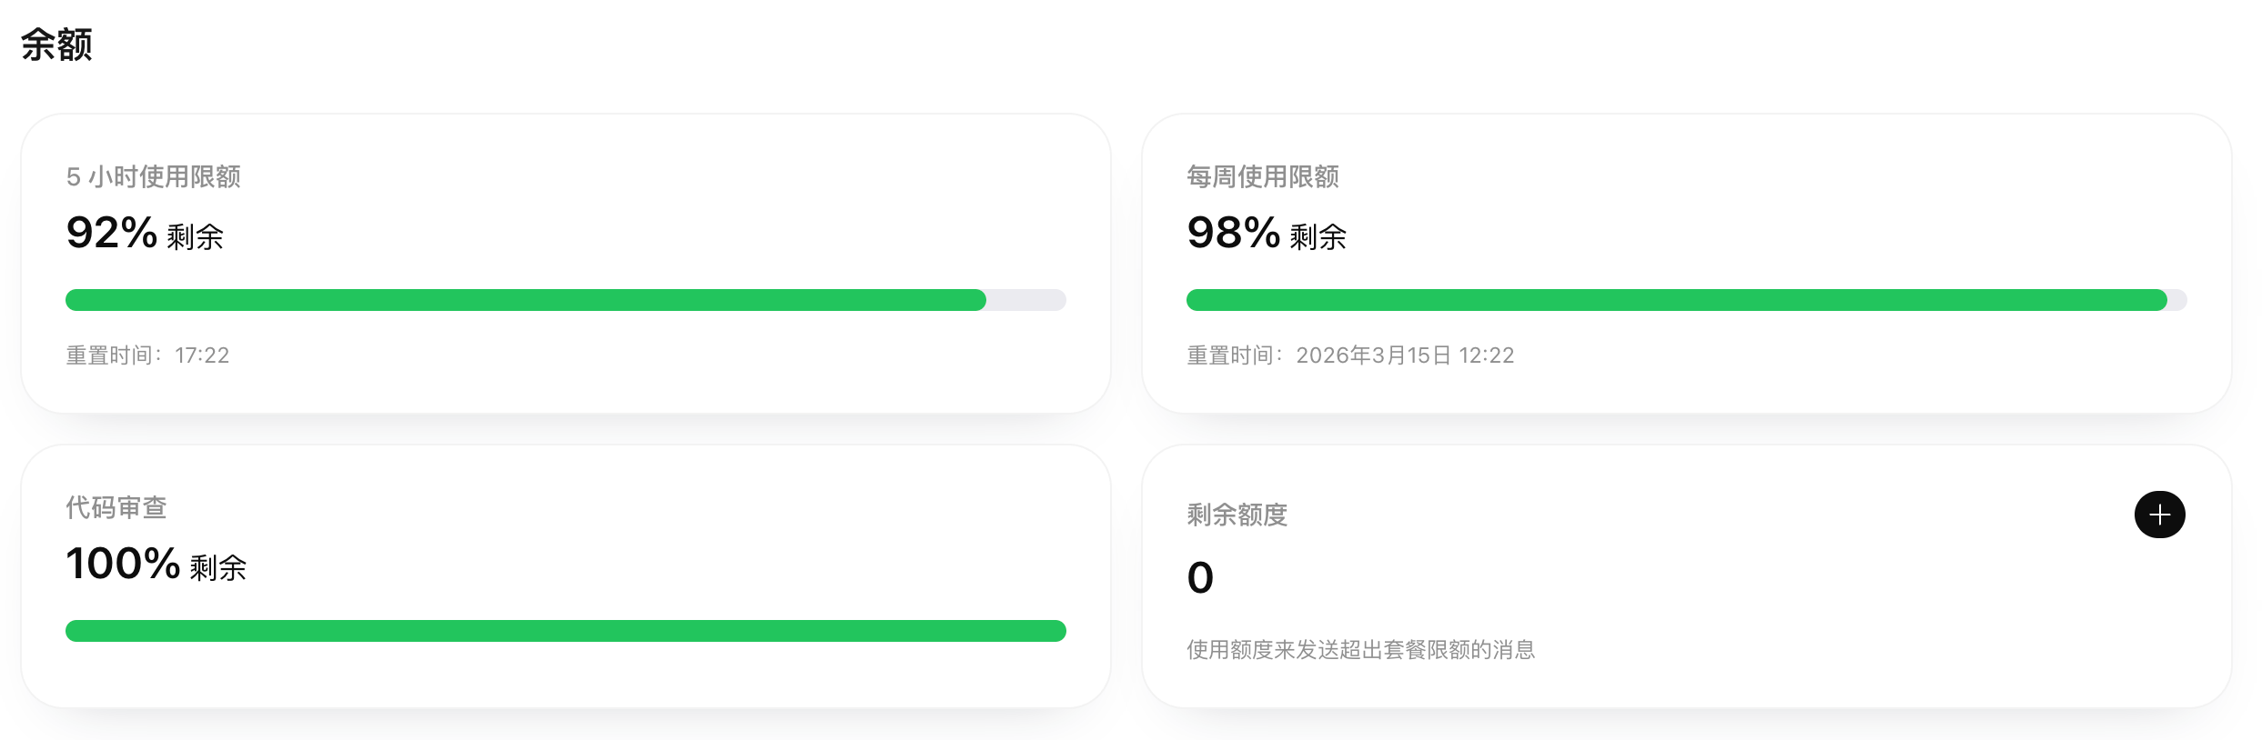Click the 代码审查 progress bar
2262x740 pixels.
pos(566,631)
